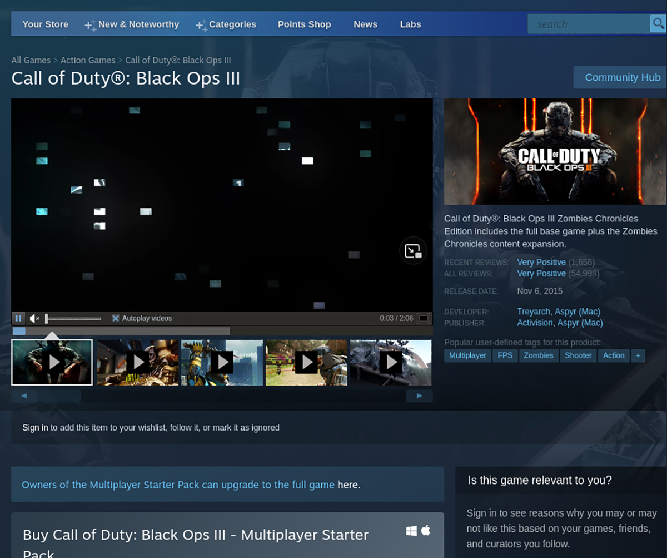
Task: Select the FPS tag
Action: pos(505,355)
